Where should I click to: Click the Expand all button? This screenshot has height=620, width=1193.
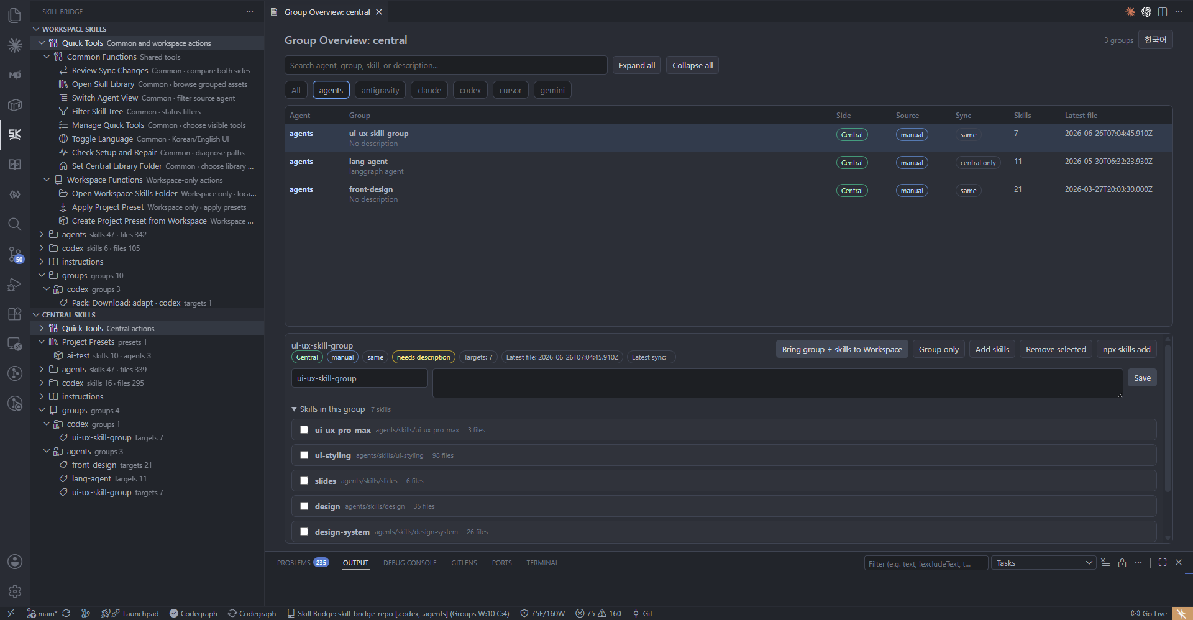[637, 65]
